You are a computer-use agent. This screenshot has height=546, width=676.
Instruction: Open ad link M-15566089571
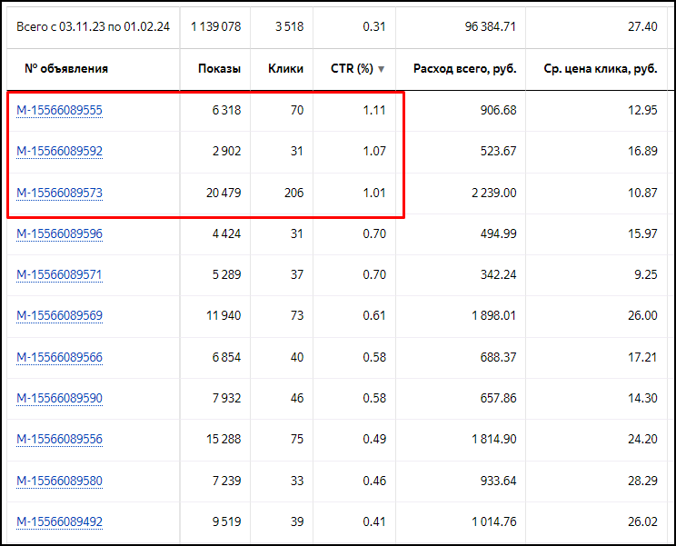(59, 274)
